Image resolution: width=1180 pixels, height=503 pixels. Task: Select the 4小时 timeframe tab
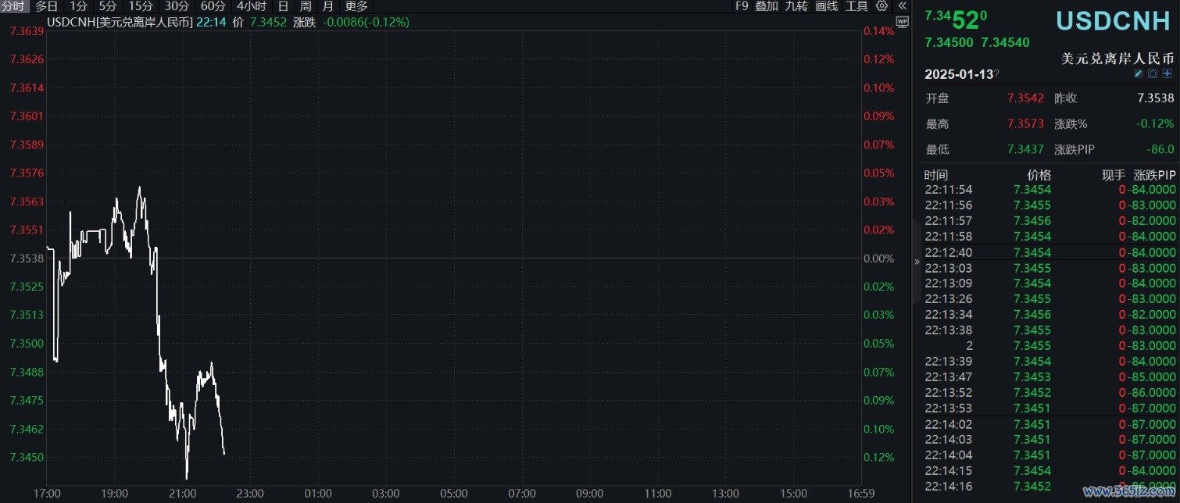coord(252,6)
